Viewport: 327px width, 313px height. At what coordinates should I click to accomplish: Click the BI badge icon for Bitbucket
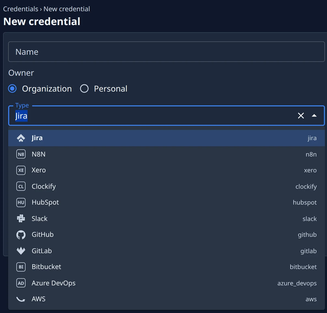coord(21,267)
